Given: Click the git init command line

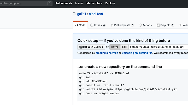Looking at the screenshot, I should click(x=86, y=77).
